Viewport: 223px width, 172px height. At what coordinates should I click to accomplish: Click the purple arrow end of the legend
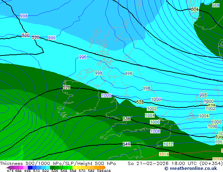click(8, 167)
